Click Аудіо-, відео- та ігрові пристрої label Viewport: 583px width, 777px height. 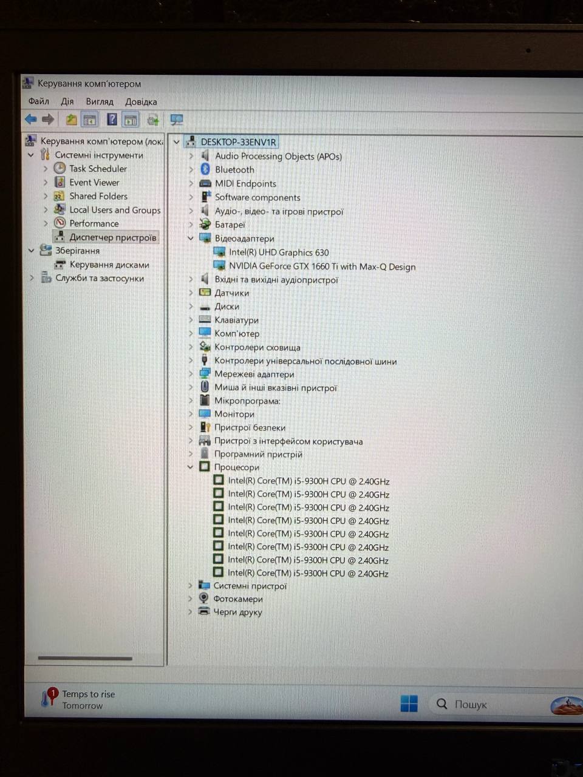click(279, 211)
